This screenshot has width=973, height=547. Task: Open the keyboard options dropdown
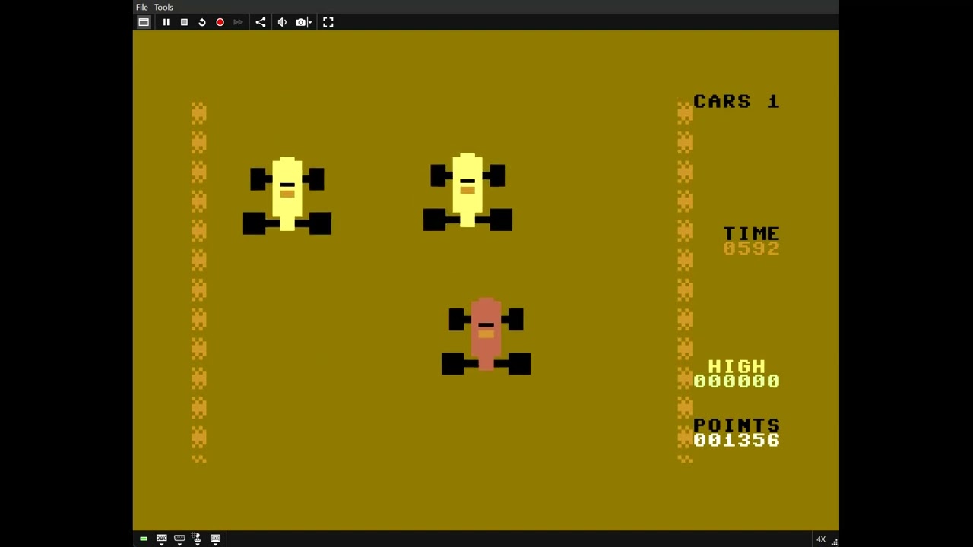[x=161, y=539]
